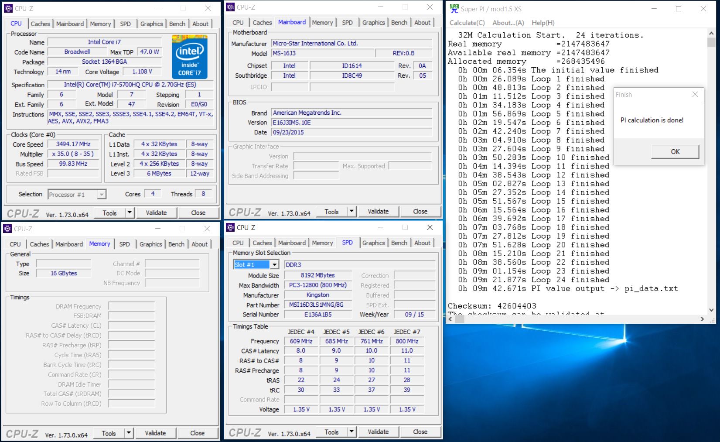Open the Tools dropdown arrow in the Memory window
The image size is (720, 442).
pos(129,433)
